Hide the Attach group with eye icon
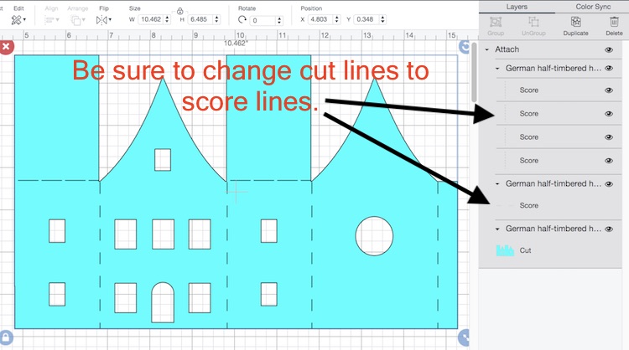The height and width of the screenshot is (350, 629). (609, 49)
